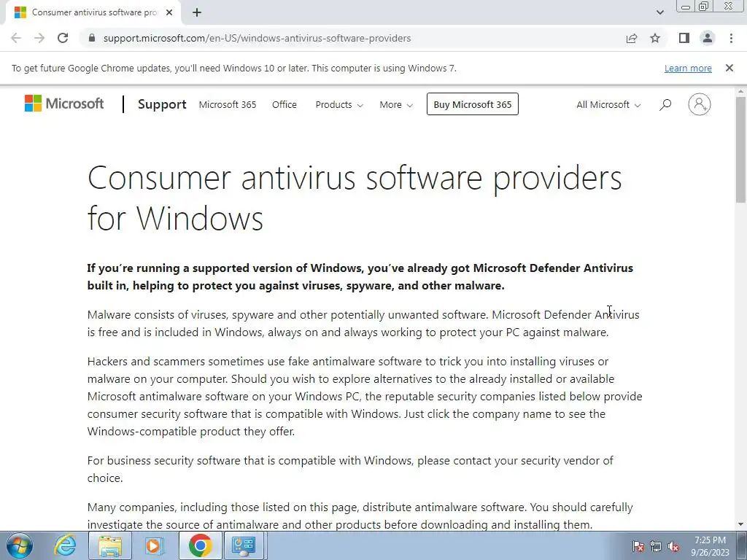Click the Buy Microsoft 365 button
747x560 pixels.
click(473, 104)
